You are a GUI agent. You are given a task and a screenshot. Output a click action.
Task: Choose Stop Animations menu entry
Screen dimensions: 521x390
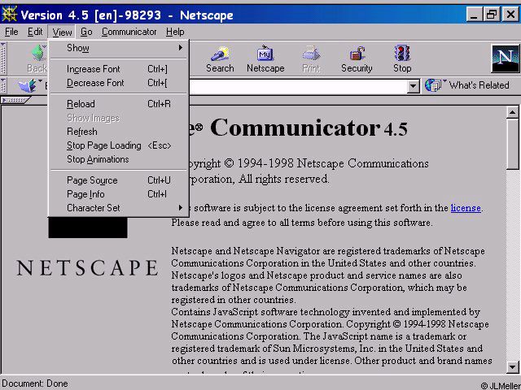tap(119, 159)
